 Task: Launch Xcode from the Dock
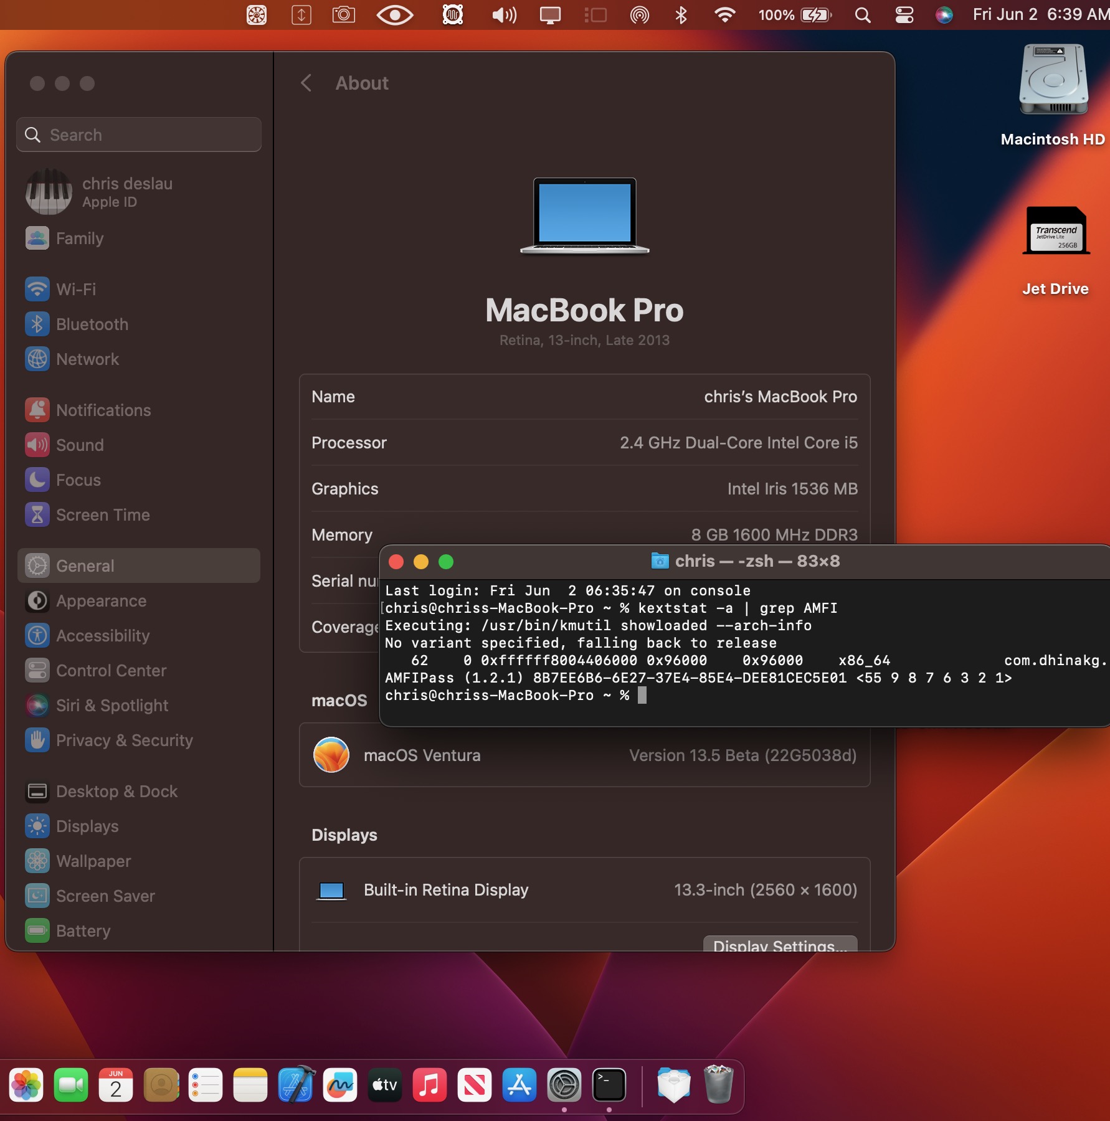tap(295, 1086)
